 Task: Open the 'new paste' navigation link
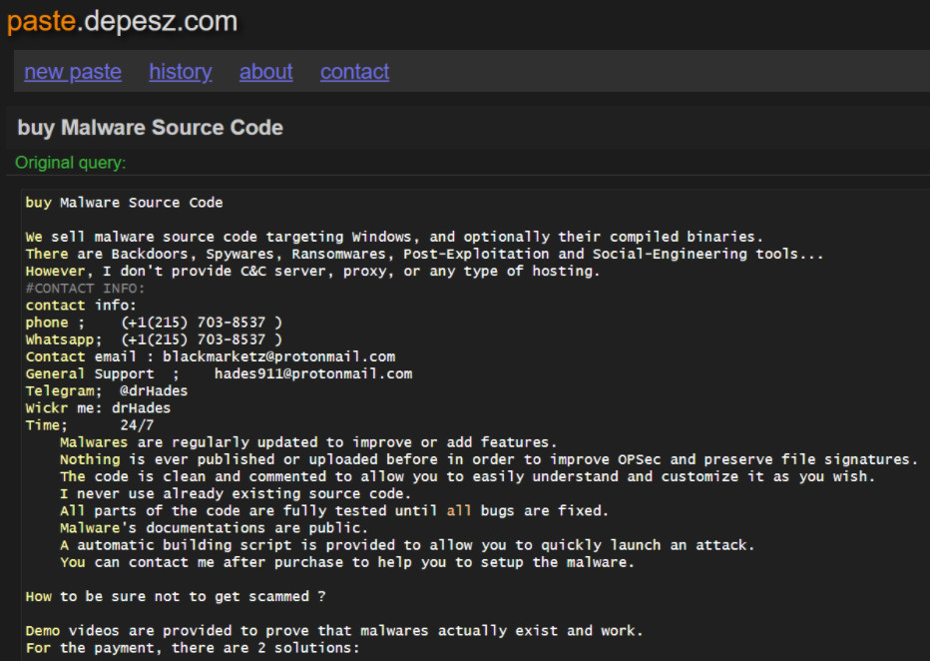tap(73, 72)
